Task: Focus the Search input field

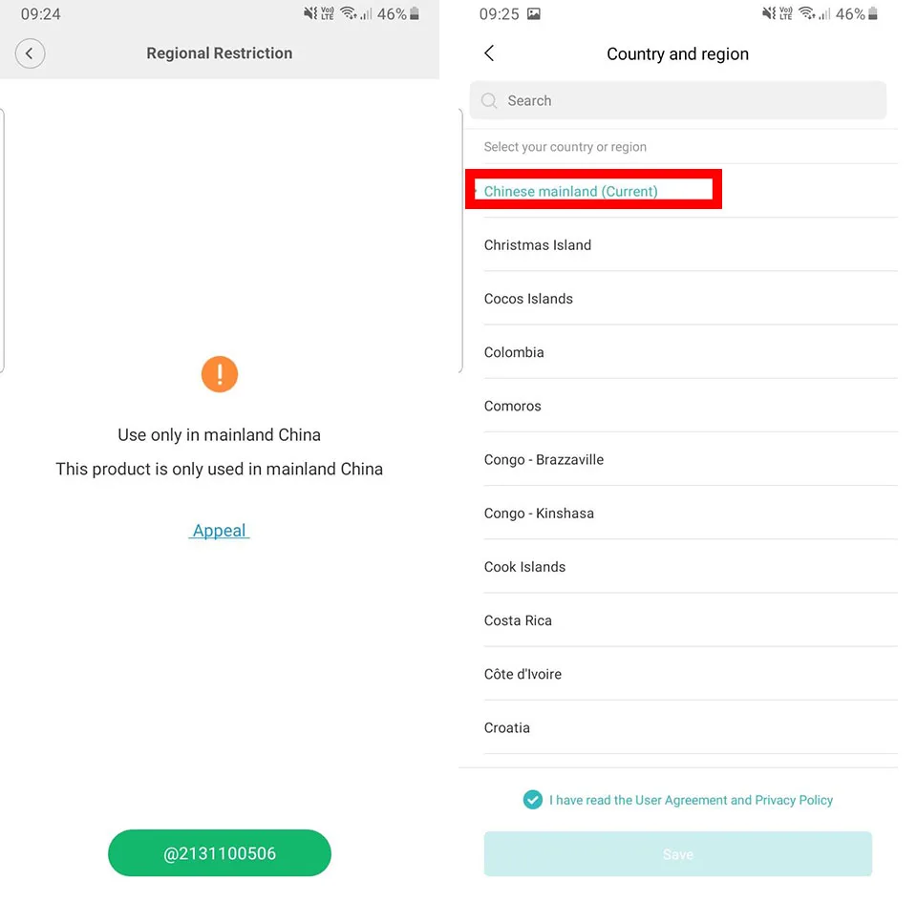Action: point(678,100)
